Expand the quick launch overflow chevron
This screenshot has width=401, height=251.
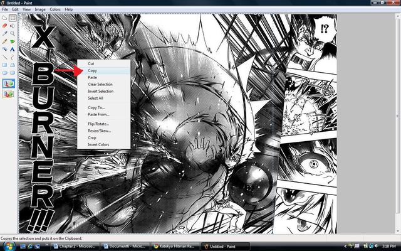pyautogui.click(x=46, y=245)
